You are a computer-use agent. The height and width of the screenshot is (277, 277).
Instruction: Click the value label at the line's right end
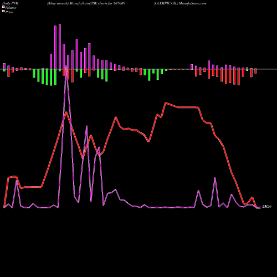(267, 207)
